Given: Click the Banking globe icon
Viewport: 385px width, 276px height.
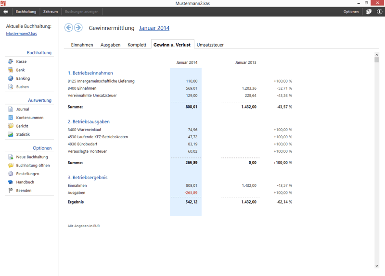Looking at the screenshot, I should tap(11, 78).
